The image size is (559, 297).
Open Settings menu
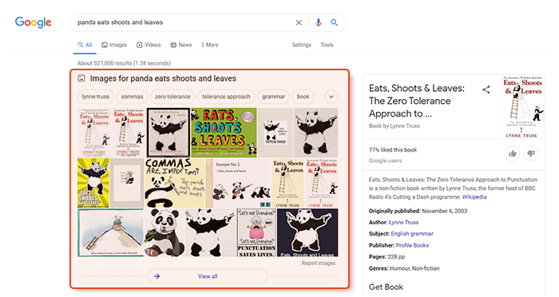(301, 45)
